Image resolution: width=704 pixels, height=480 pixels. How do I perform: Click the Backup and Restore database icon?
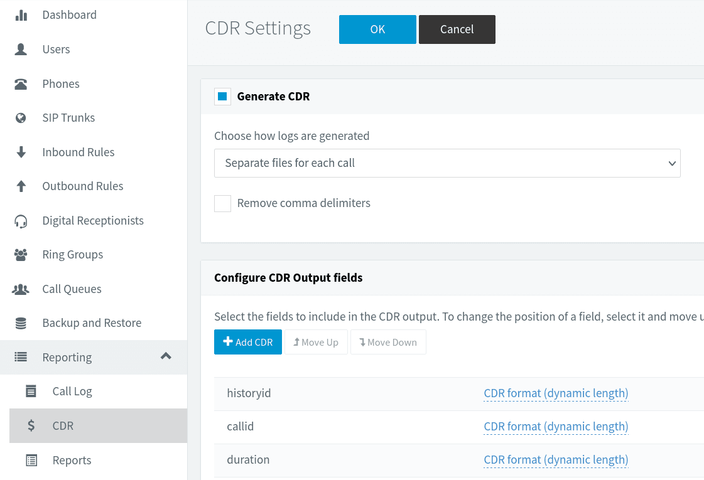[21, 323]
